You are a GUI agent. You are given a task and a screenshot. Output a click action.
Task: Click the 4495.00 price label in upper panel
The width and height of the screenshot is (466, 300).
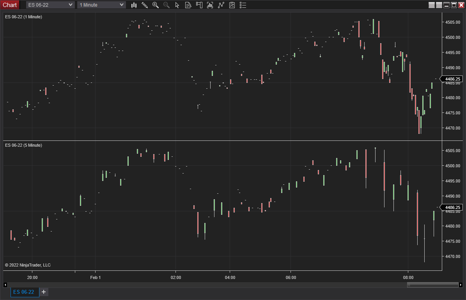pyautogui.click(x=453, y=53)
